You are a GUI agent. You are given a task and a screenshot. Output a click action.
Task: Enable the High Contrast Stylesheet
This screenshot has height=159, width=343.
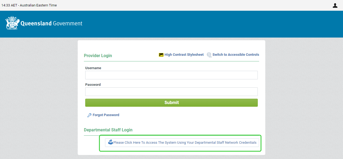184,55
